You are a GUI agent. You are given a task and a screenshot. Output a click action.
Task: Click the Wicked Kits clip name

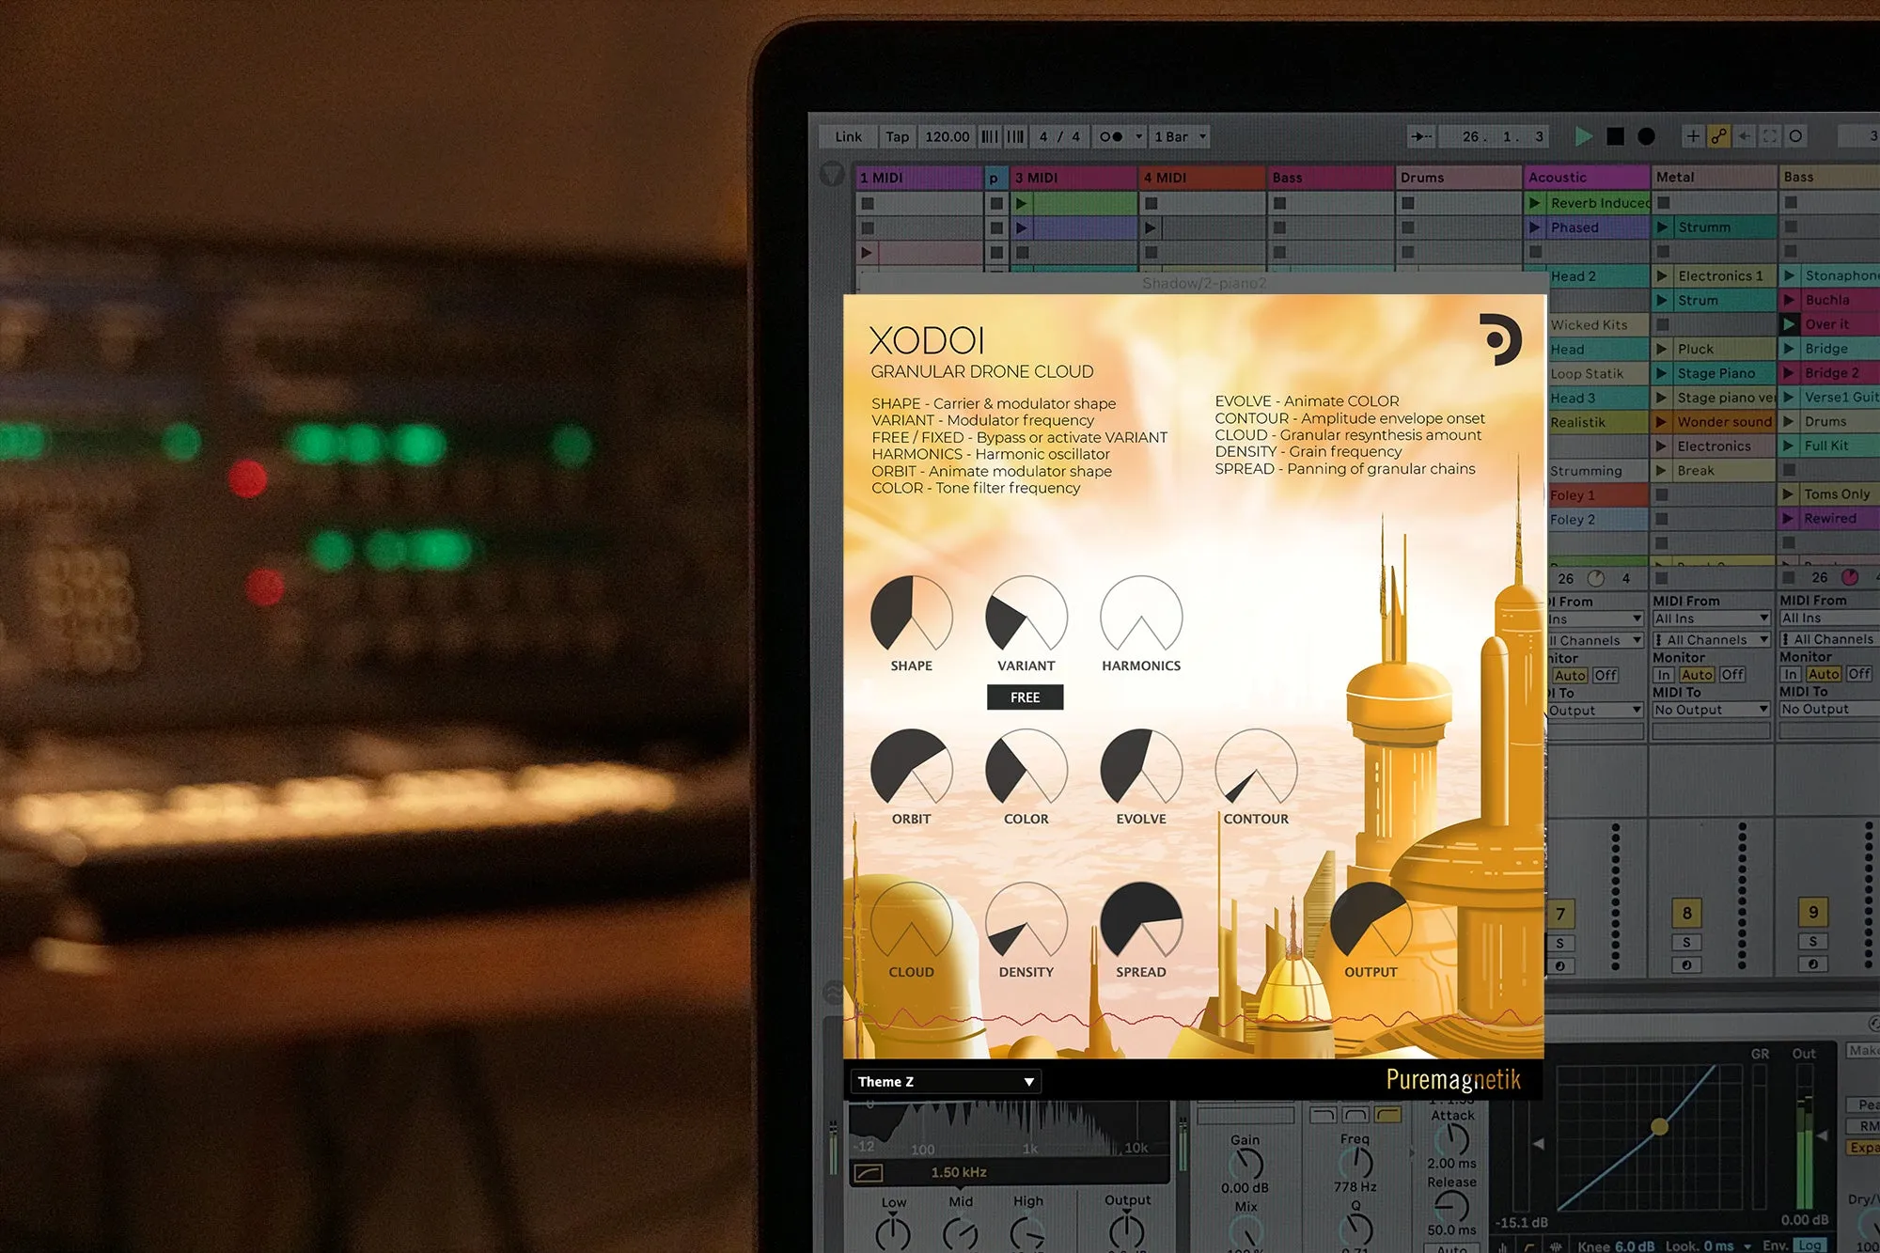click(1589, 325)
